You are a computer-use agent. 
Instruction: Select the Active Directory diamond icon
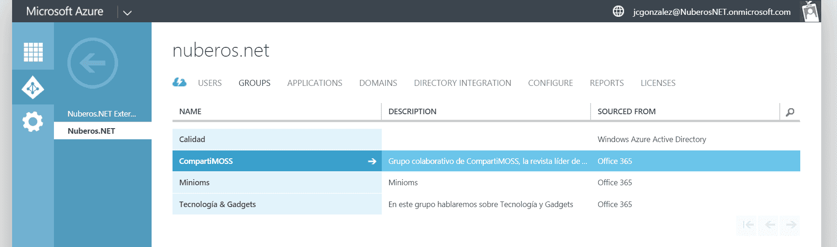tap(33, 87)
